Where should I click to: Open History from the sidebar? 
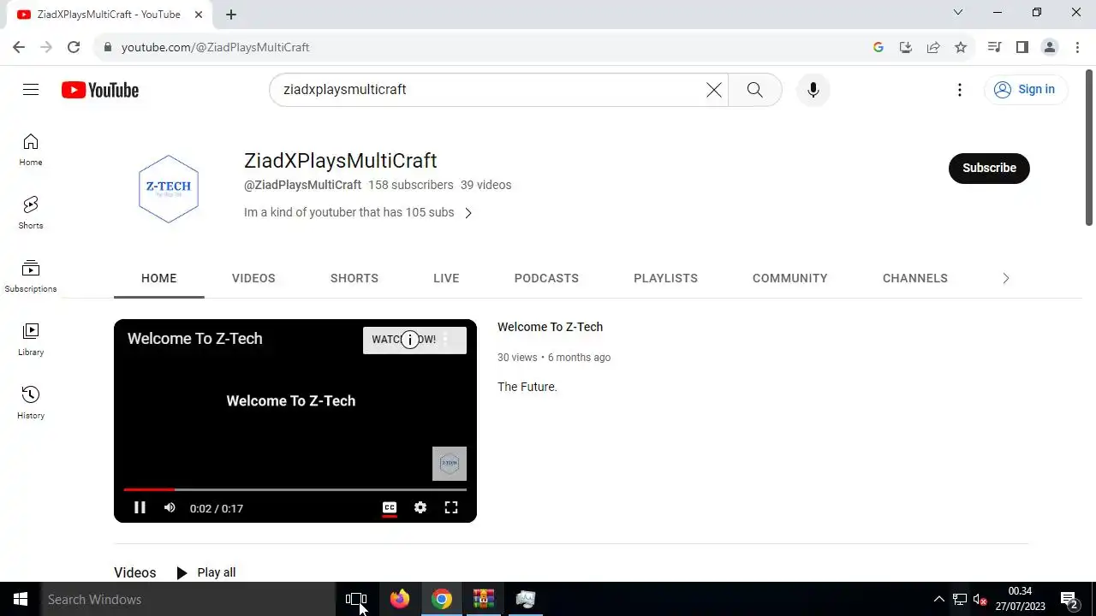click(x=31, y=403)
